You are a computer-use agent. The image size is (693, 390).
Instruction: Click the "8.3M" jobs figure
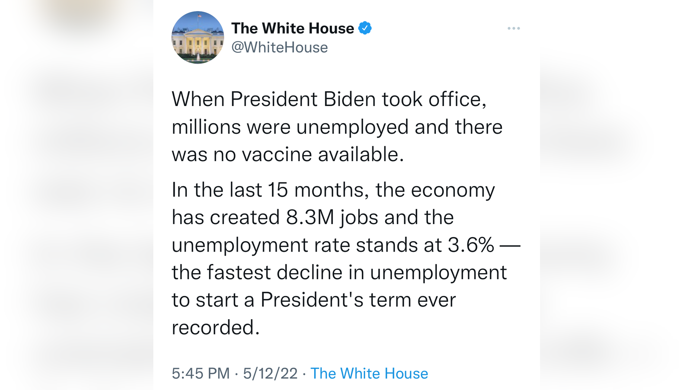tap(310, 217)
